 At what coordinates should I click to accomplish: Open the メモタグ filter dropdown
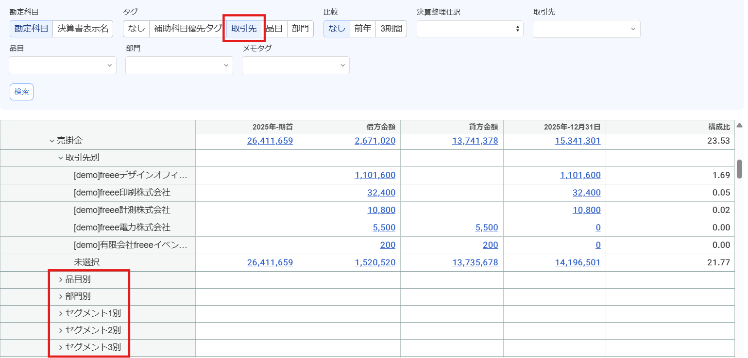coord(296,65)
